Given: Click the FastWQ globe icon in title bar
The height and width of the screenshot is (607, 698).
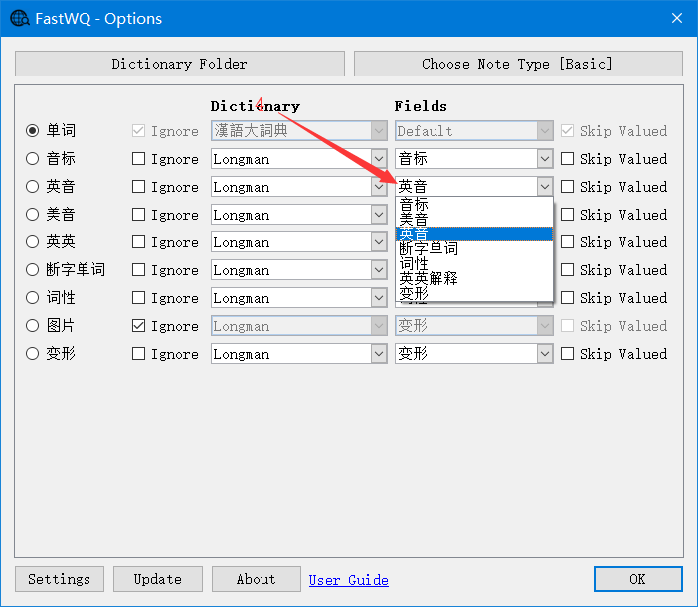Looking at the screenshot, I should (19, 19).
